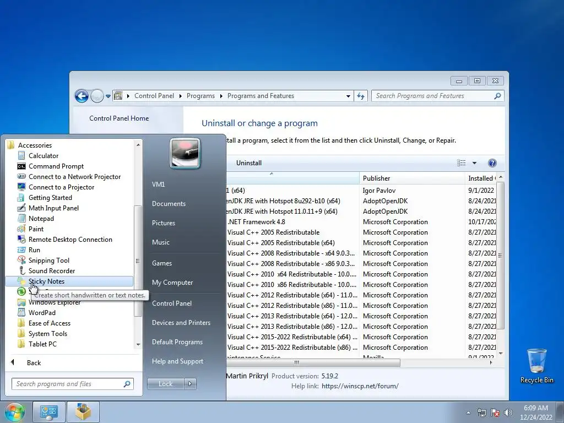This screenshot has height=423, width=564.
Task: Expand the System Tools folder
Action: (47, 333)
